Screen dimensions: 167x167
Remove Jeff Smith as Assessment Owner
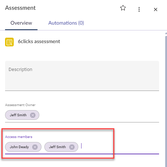click(x=33, y=115)
